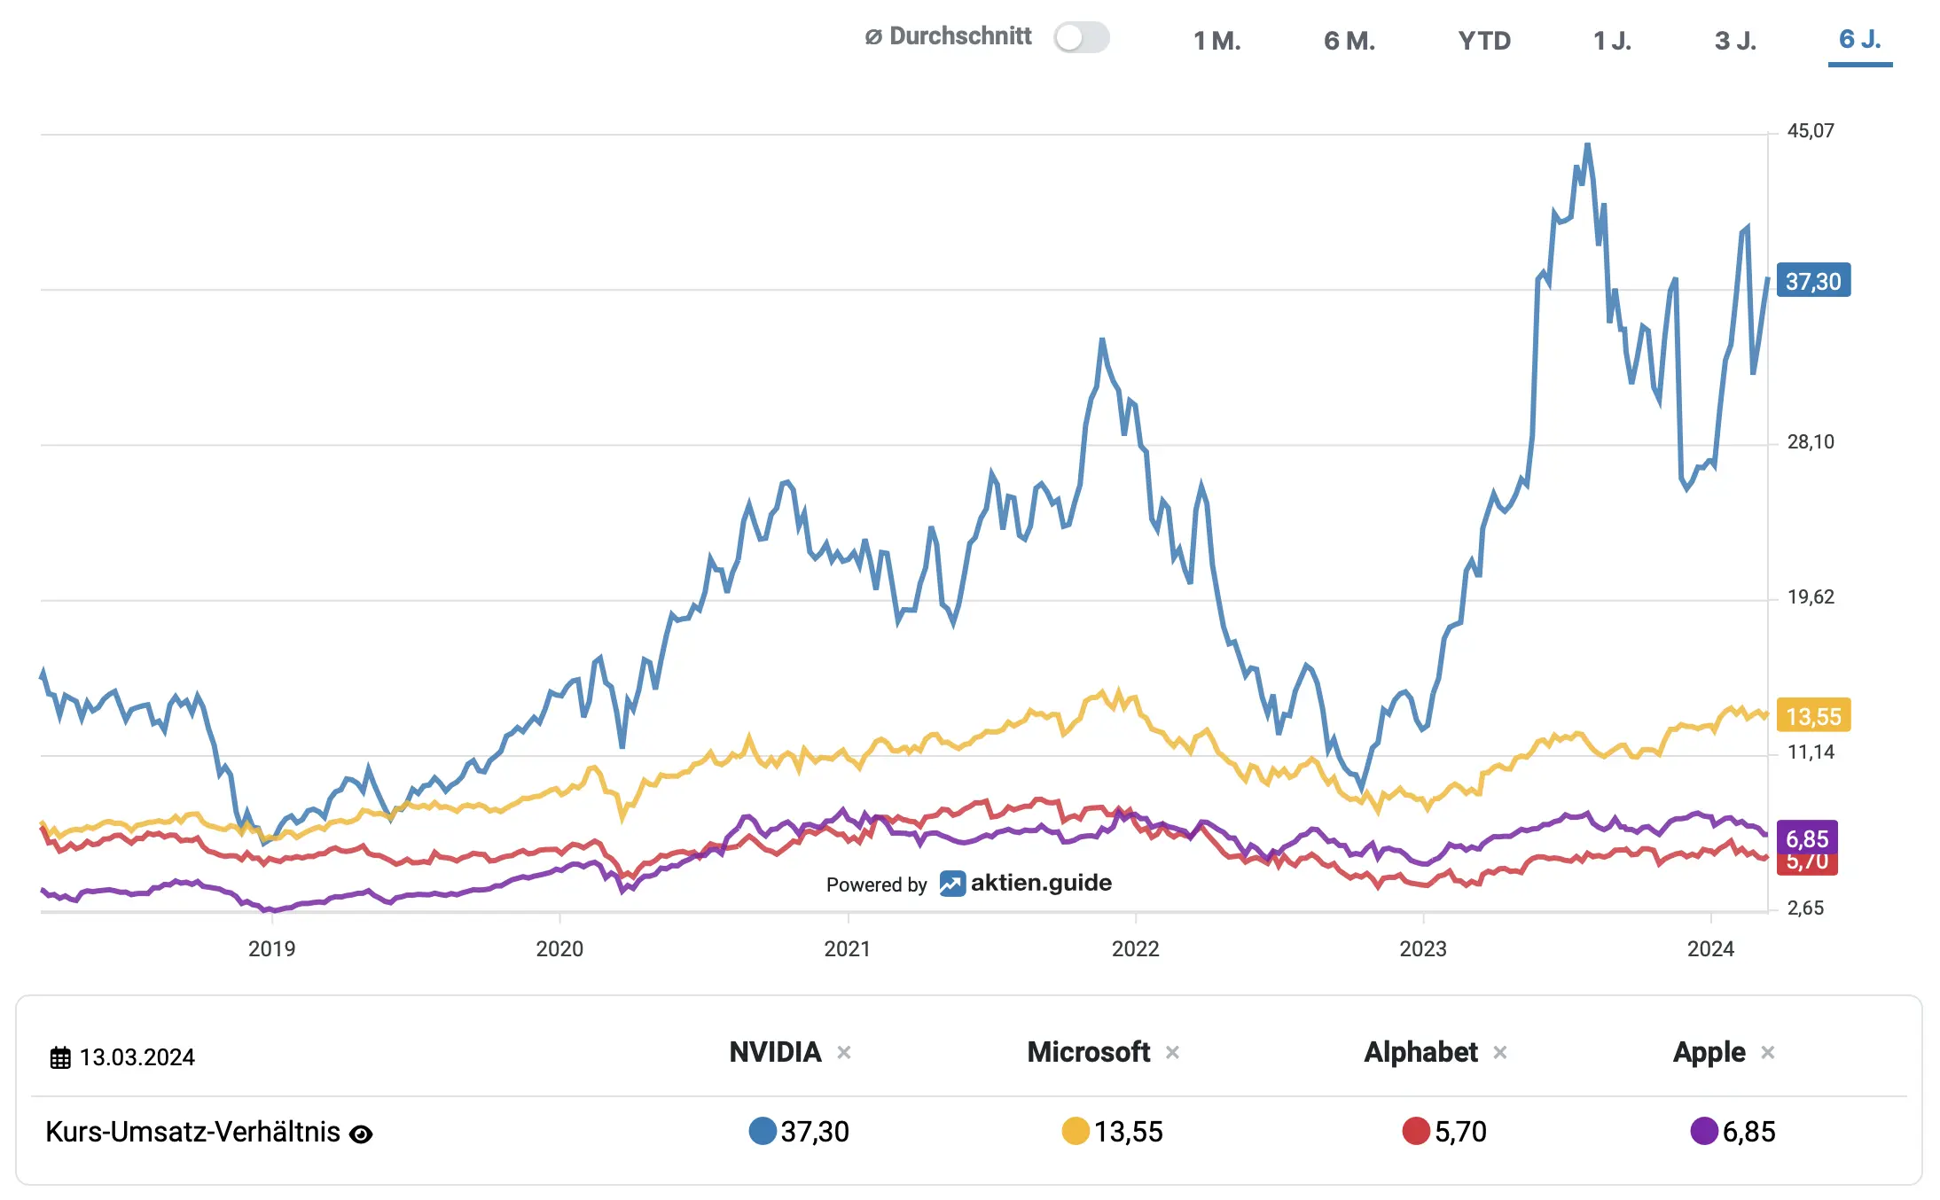Click the 28,10 y-axis label
This screenshot has height=1200, width=1940.
[1811, 442]
